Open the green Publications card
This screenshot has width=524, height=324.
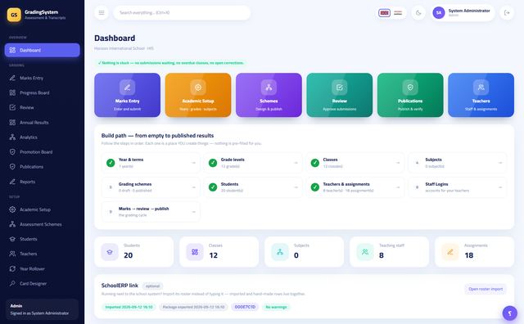point(410,95)
